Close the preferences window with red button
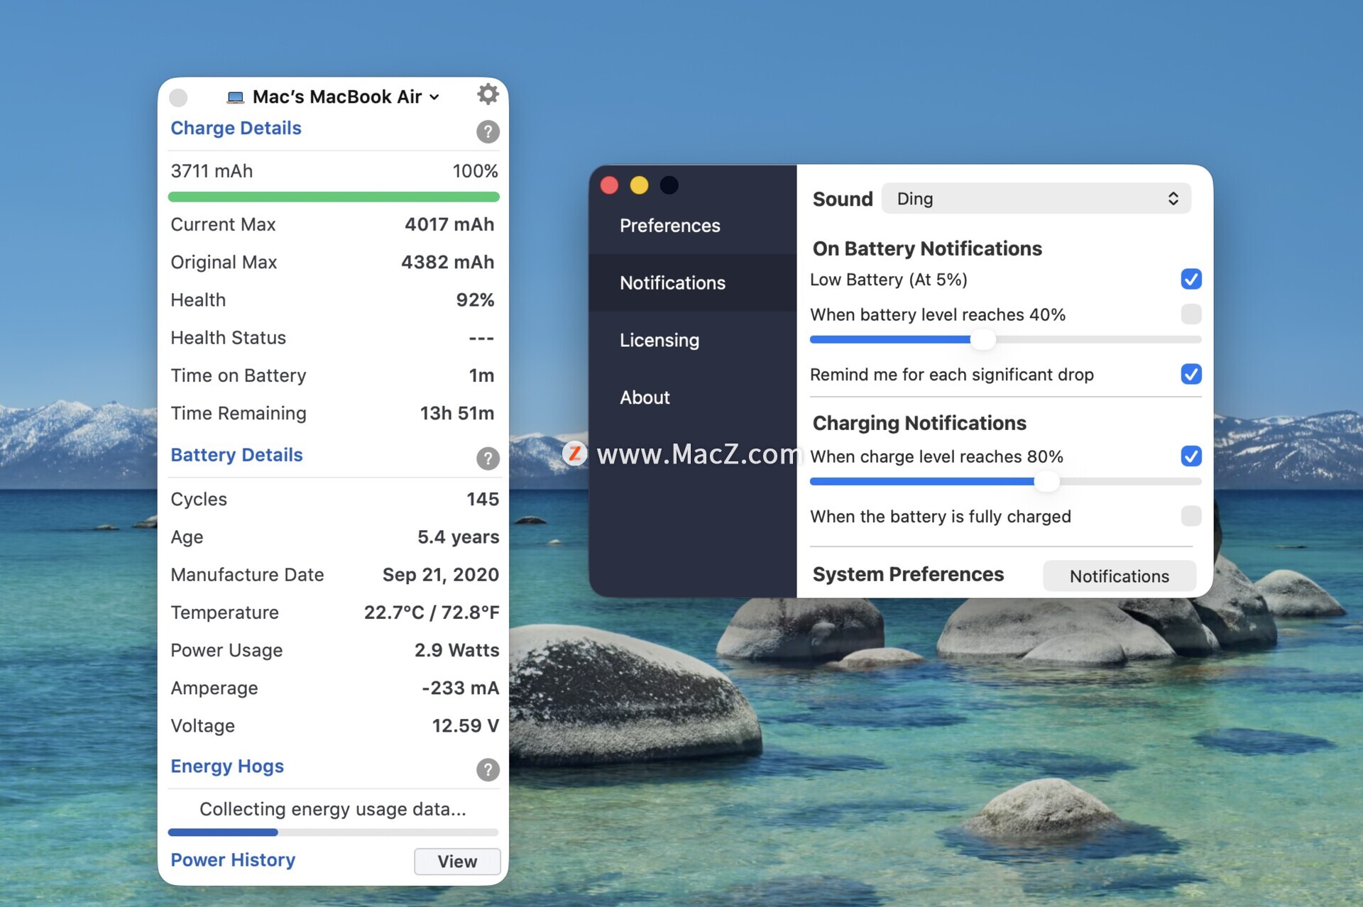The height and width of the screenshot is (907, 1363). click(x=609, y=185)
